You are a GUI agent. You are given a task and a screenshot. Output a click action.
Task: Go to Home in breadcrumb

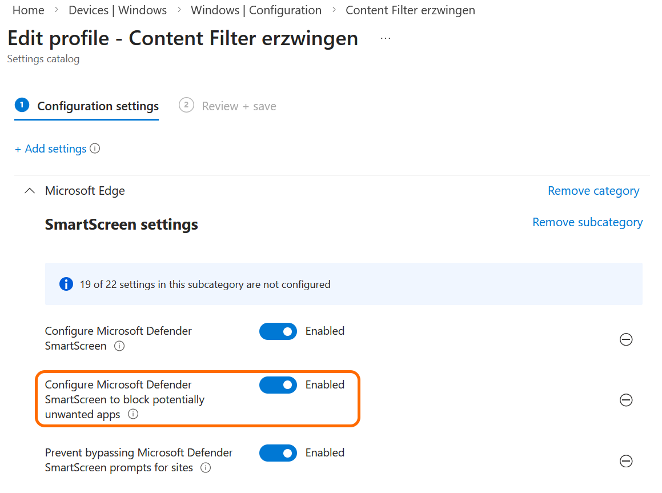pos(29,10)
